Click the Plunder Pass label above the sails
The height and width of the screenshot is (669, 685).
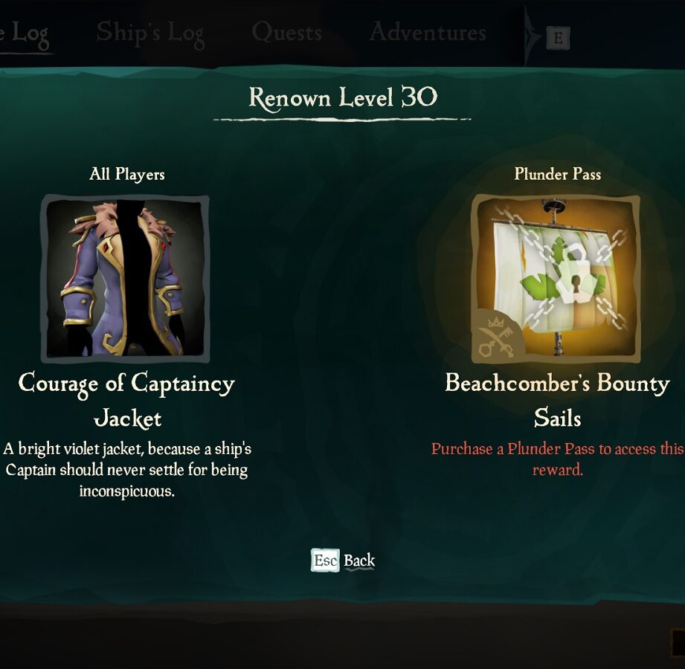[557, 174]
